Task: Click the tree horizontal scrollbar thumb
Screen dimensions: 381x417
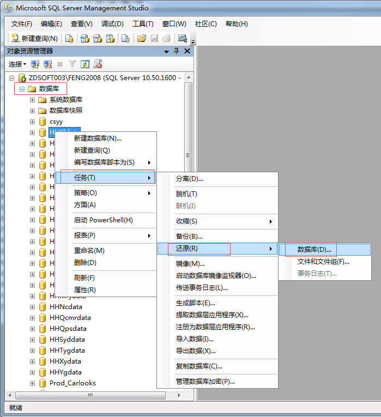Action: tap(90, 395)
